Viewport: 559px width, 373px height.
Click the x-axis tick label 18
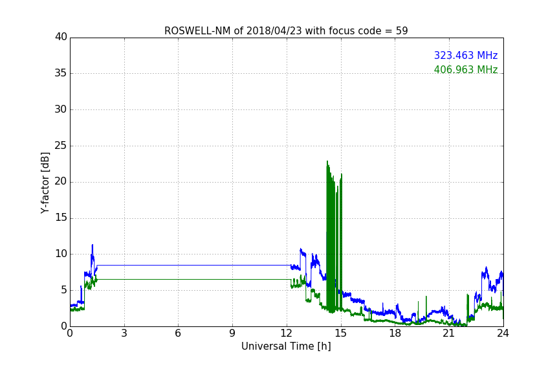pyautogui.click(x=395, y=333)
